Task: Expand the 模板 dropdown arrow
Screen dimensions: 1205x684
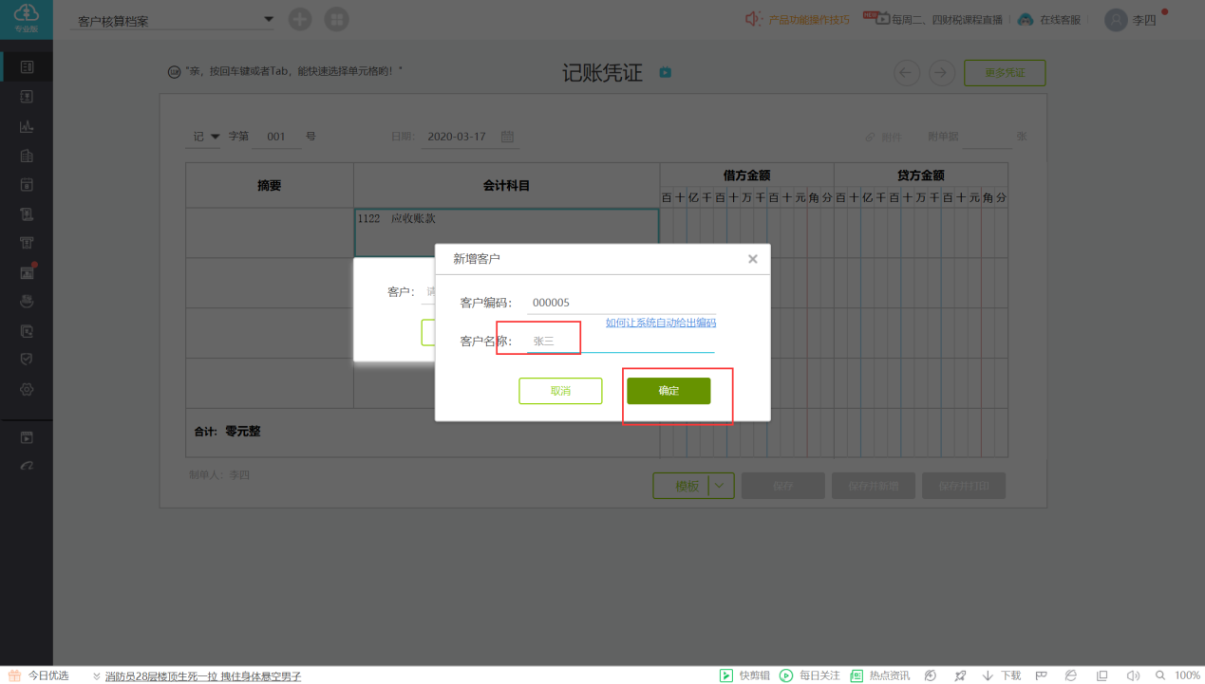Action: [721, 486]
